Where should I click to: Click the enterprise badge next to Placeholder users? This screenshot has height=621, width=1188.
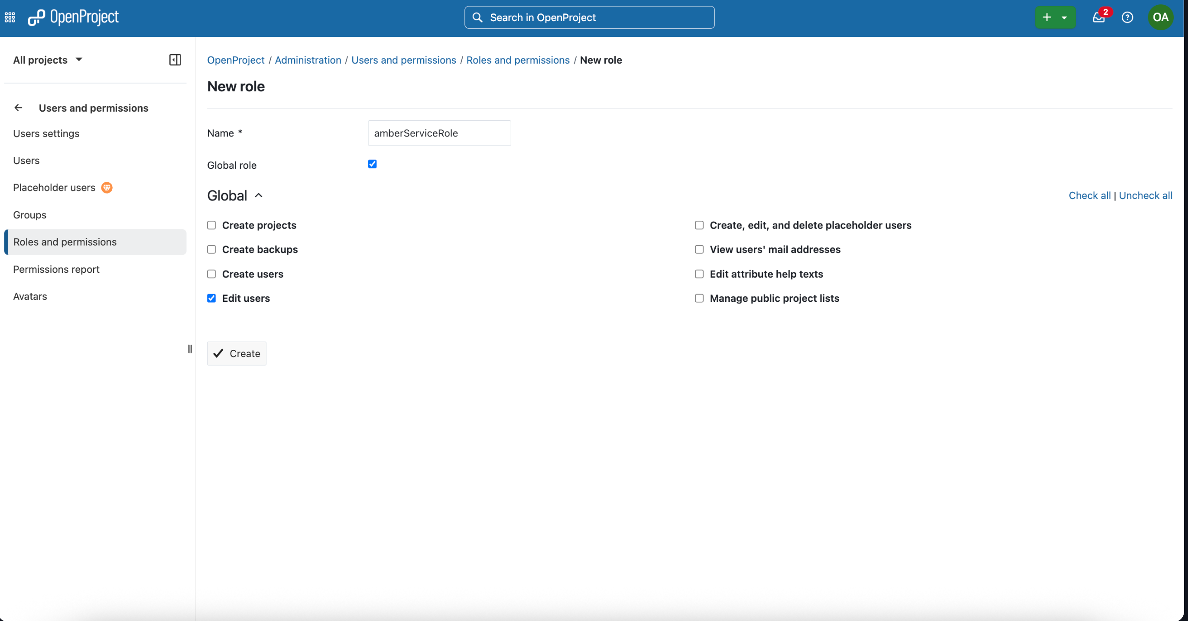tap(107, 188)
